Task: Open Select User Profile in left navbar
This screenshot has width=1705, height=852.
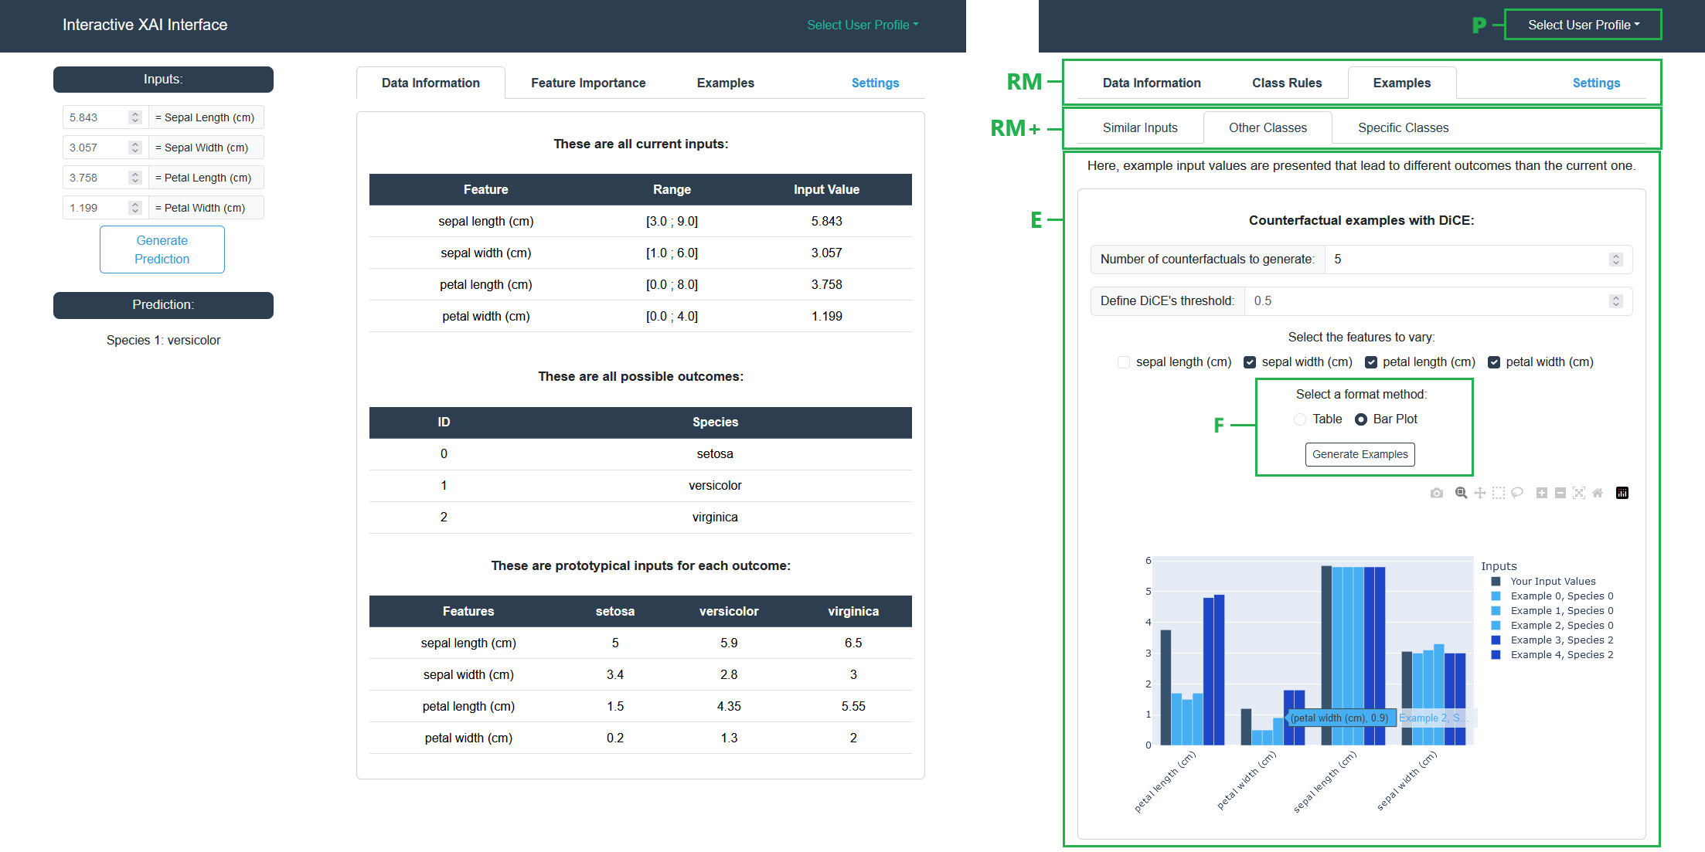Action: click(x=863, y=25)
